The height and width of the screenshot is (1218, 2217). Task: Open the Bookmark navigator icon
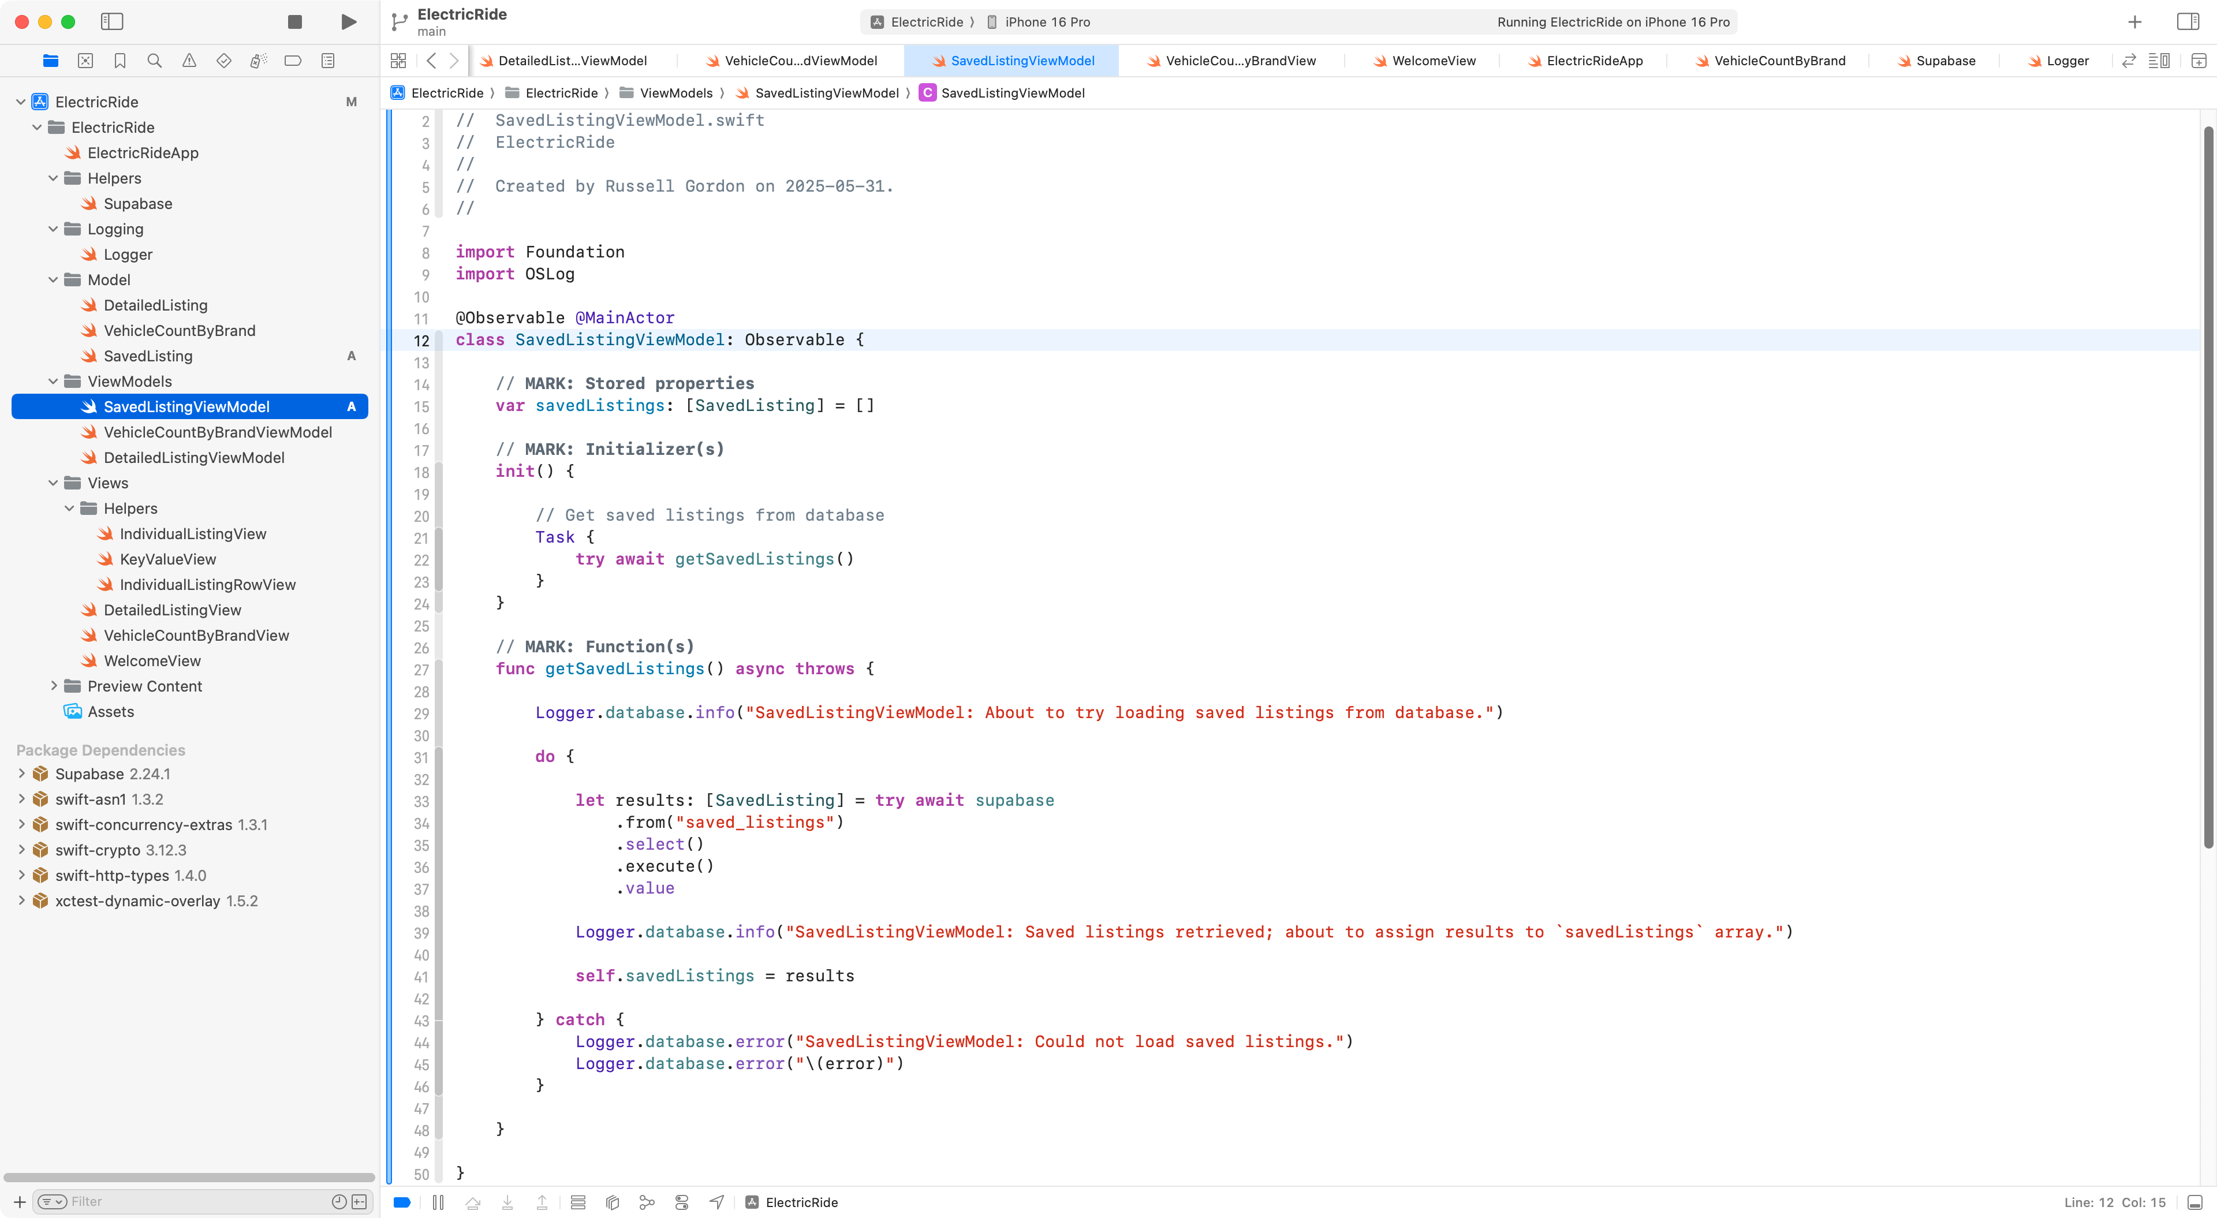point(120,60)
